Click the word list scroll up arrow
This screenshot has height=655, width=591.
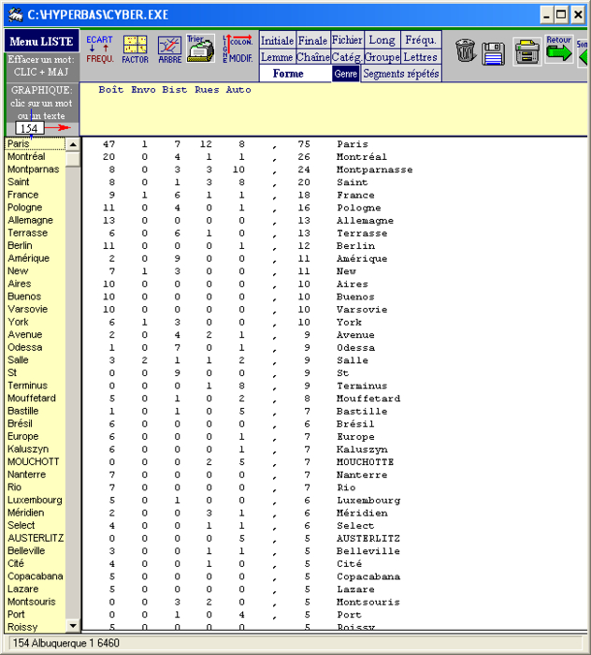point(73,144)
